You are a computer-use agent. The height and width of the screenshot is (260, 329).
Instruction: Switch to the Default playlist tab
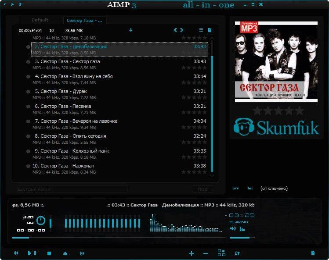point(40,20)
